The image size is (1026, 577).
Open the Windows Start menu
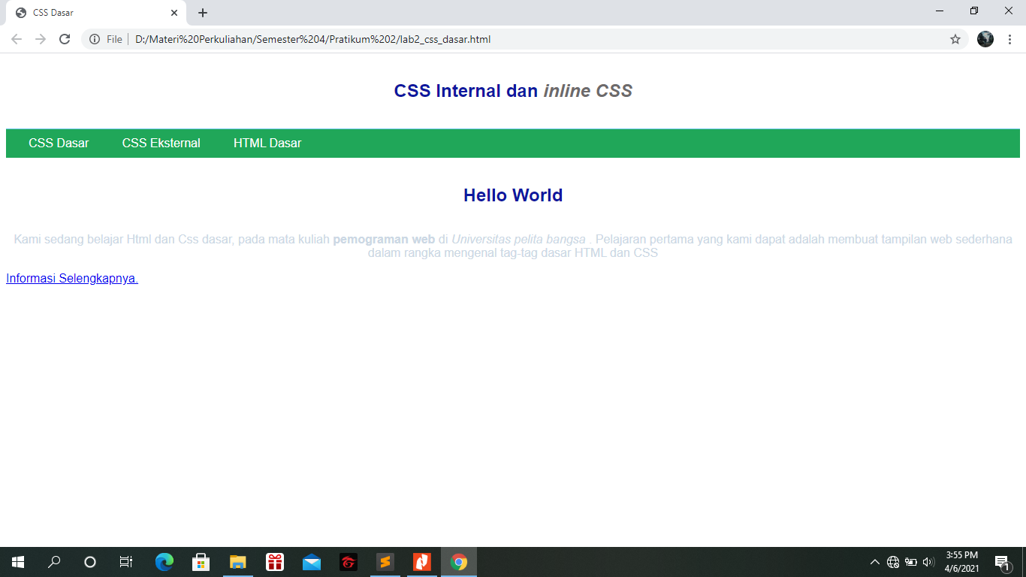(18, 562)
